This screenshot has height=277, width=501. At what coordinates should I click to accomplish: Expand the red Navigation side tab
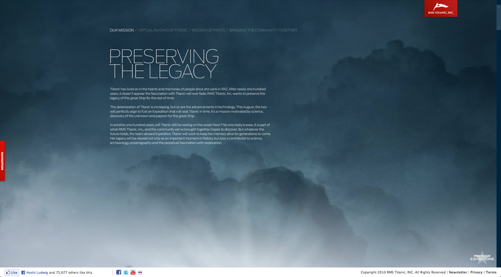[2, 161]
